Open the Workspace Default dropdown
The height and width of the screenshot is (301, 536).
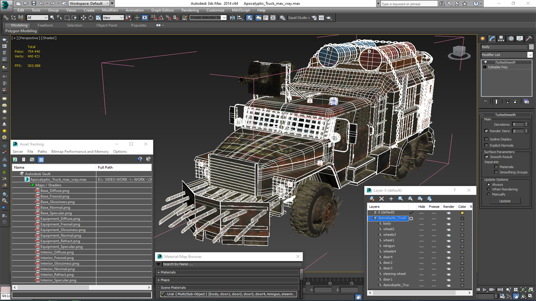88,3
